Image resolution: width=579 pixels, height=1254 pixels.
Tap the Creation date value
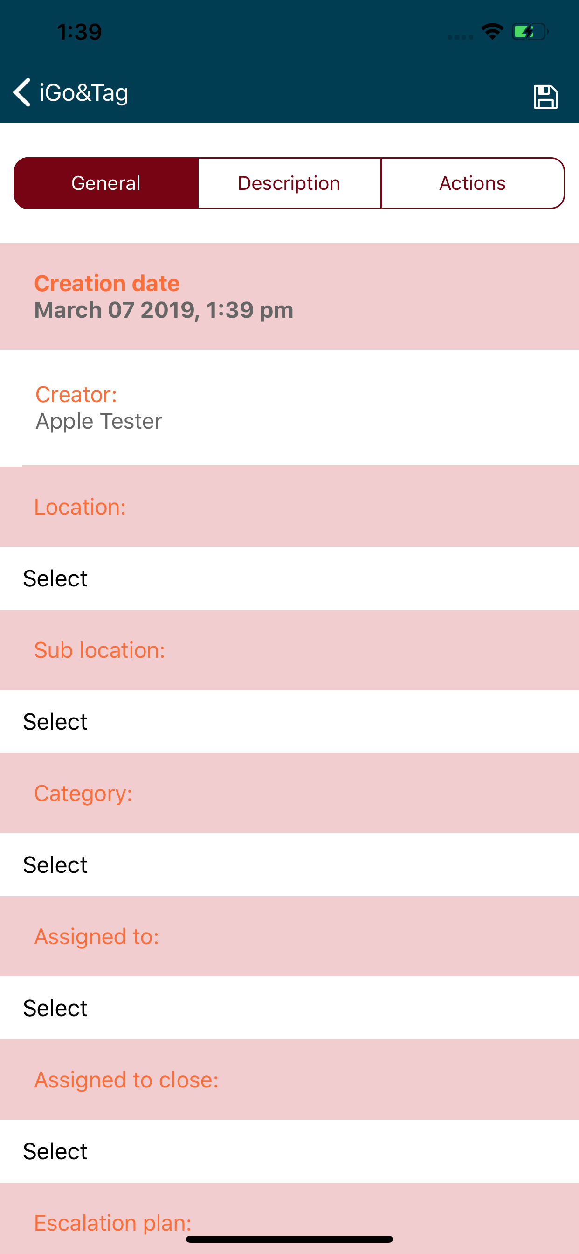pos(164,310)
